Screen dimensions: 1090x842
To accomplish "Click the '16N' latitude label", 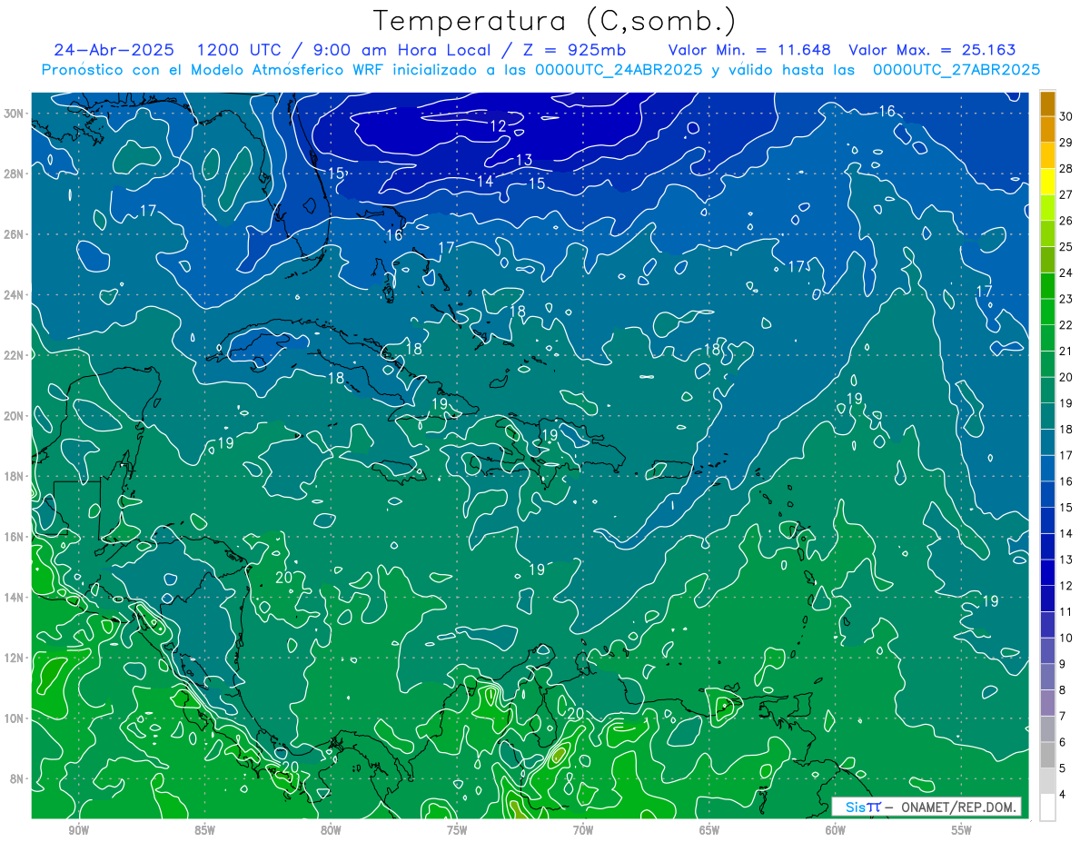I will (x=15, y=537).
